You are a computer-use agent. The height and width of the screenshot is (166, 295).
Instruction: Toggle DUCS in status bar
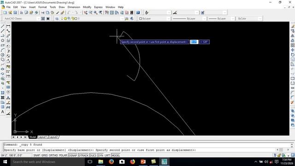[x=93, y=155]
